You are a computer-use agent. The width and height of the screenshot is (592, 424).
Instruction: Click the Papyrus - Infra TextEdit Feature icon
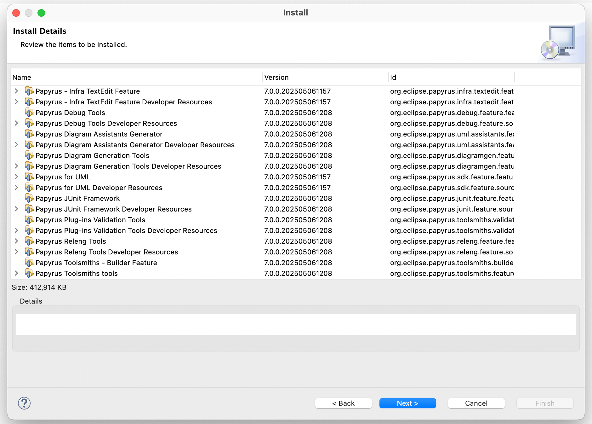coord(29,91)
